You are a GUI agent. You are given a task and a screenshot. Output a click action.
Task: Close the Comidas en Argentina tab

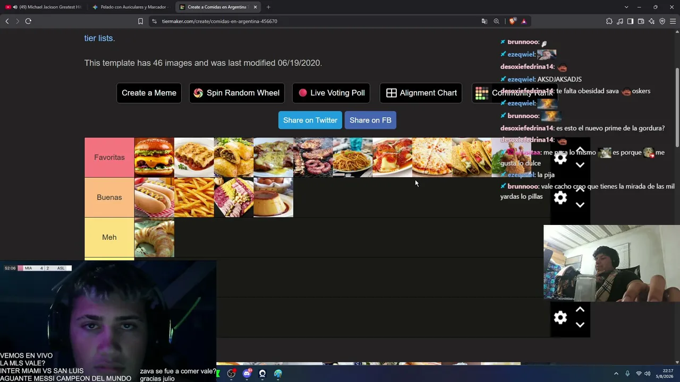pos(255,7)
